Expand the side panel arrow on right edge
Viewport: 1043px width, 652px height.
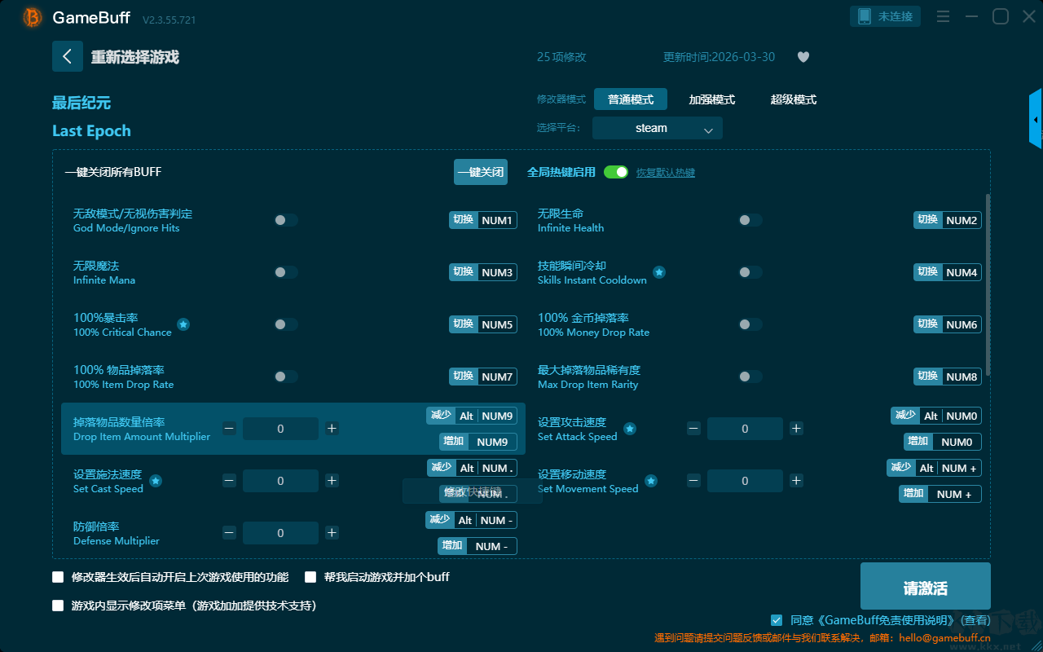pyautogui.click(x=1036, y=119)
